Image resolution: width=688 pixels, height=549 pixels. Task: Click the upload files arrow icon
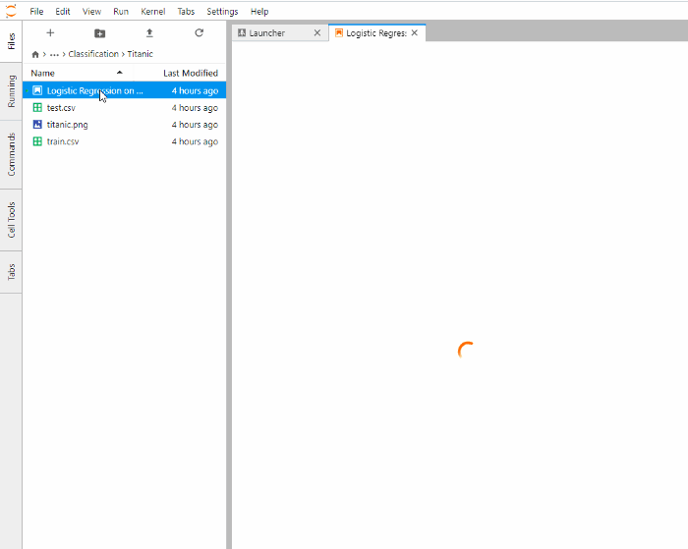[149, 32]
